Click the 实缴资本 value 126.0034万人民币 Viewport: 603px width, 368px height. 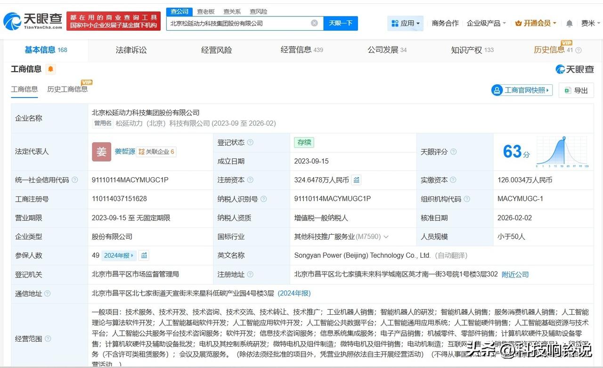(x=525, y=180)
